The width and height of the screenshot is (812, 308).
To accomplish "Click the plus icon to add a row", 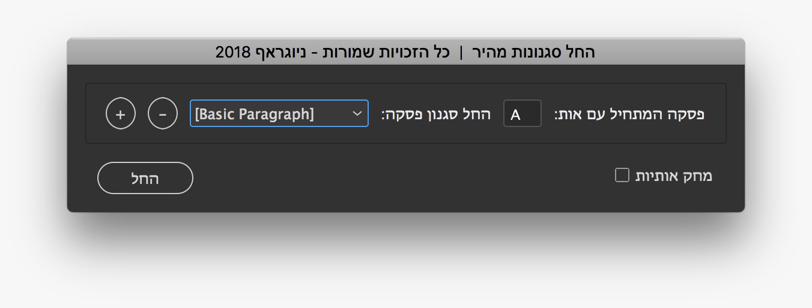I will click(121, 114).
